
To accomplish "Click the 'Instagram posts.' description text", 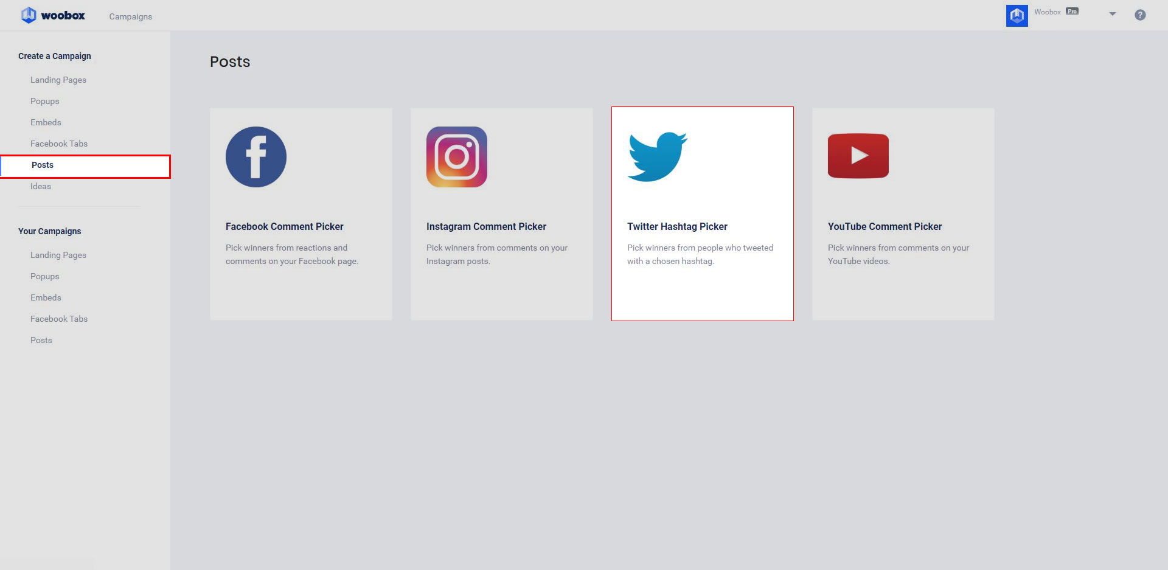I will pyautogui.click(x=458, y=261).
